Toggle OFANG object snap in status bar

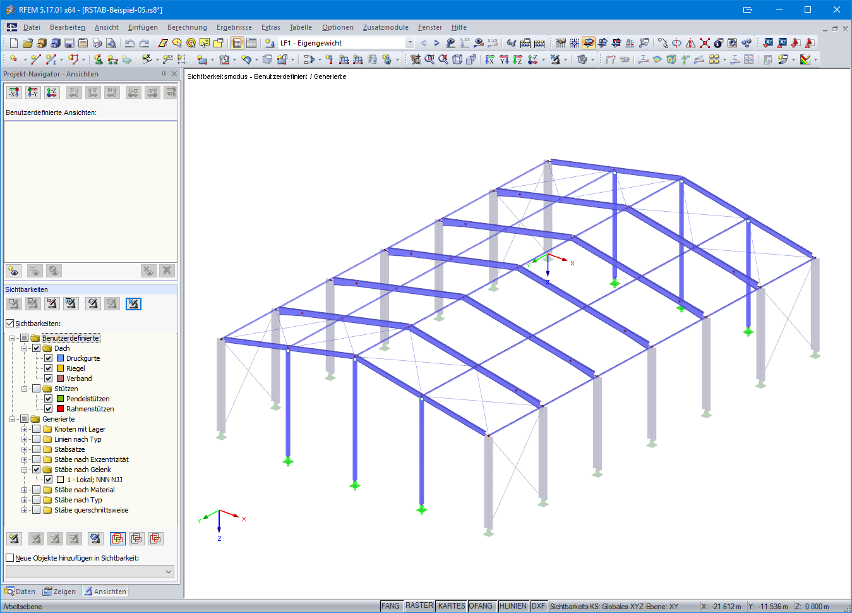[x=481, y=606]
